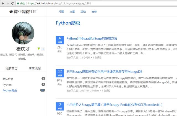Screen dimensions: 177x116
Task: Click the 949 阅读 read count
Action: (x=60, y=82)
